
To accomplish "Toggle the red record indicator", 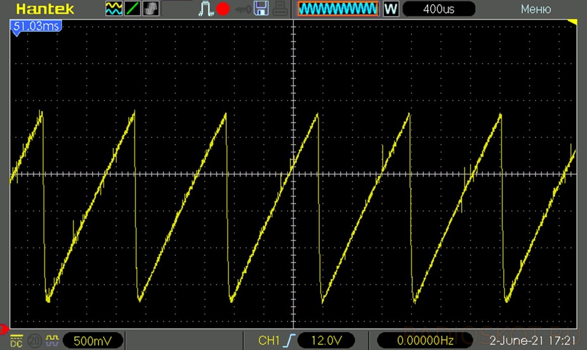I will point(223,9).
